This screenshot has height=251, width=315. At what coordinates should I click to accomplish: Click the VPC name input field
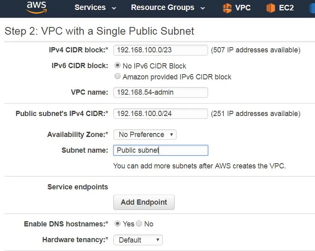pyautogui.click(x=161, y=92)
